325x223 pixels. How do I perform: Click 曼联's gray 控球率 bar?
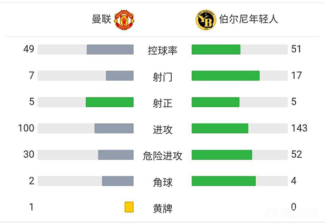coord(110,50)
